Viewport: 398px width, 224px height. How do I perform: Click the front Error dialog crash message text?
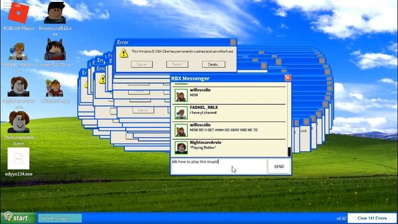click(182, 51)
